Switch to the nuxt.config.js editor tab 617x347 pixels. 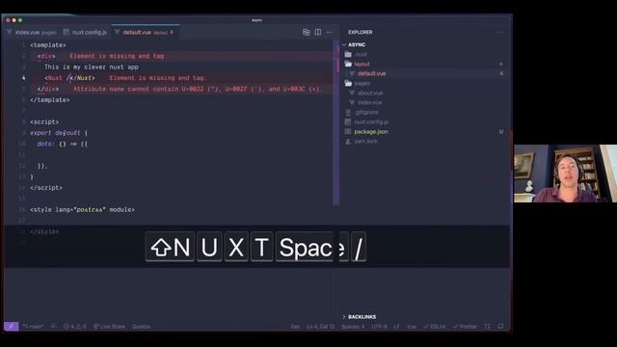[85, 32]
